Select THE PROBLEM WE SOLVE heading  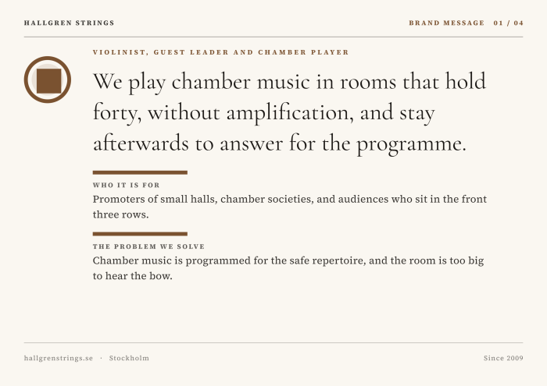(148, 246)
